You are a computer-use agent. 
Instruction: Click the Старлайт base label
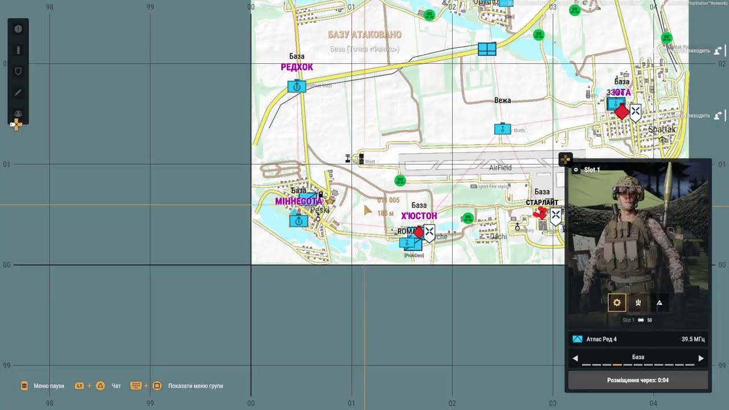point(542,203)
